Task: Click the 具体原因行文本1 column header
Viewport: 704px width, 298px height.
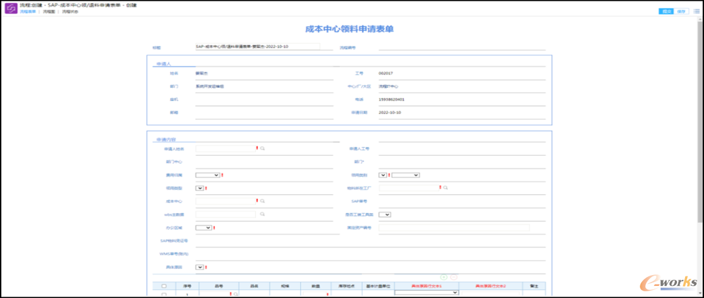Action: coord(426,286)
